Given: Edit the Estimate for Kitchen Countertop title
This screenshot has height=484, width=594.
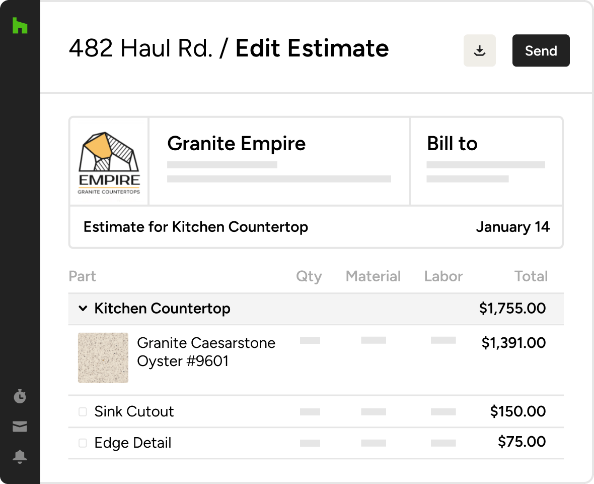Looking at the screenshot, I should (x=195, y=227).
